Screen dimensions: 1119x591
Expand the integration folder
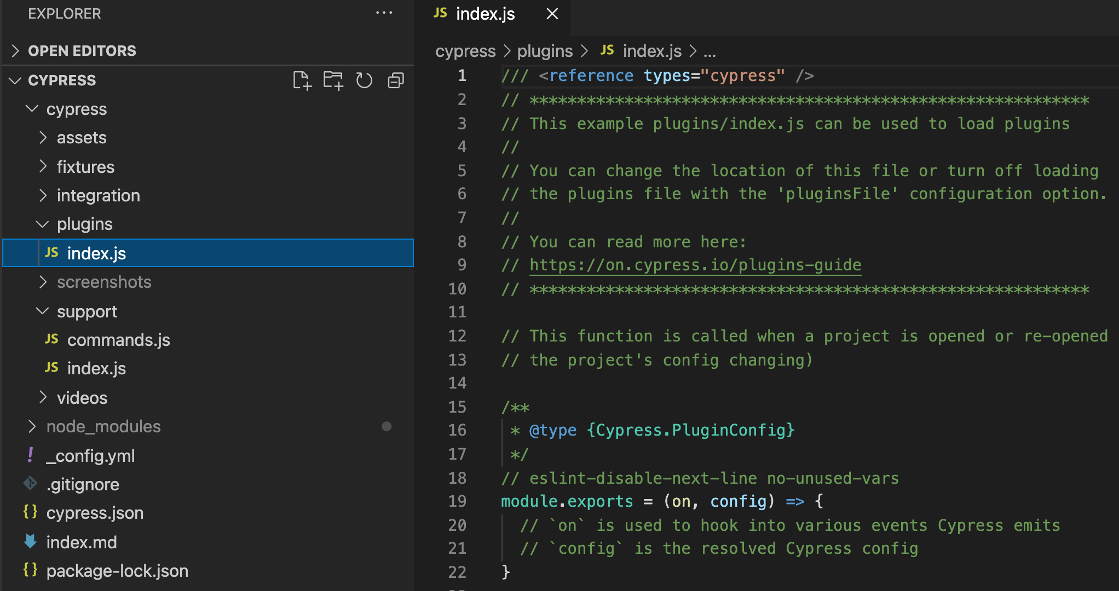pyautogui.click(x=44, y=195)
